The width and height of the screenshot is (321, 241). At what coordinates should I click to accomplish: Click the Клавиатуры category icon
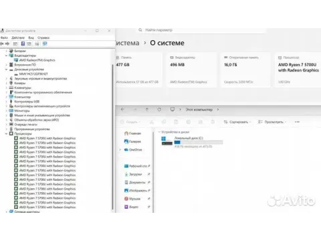click(x=11, y=88)
